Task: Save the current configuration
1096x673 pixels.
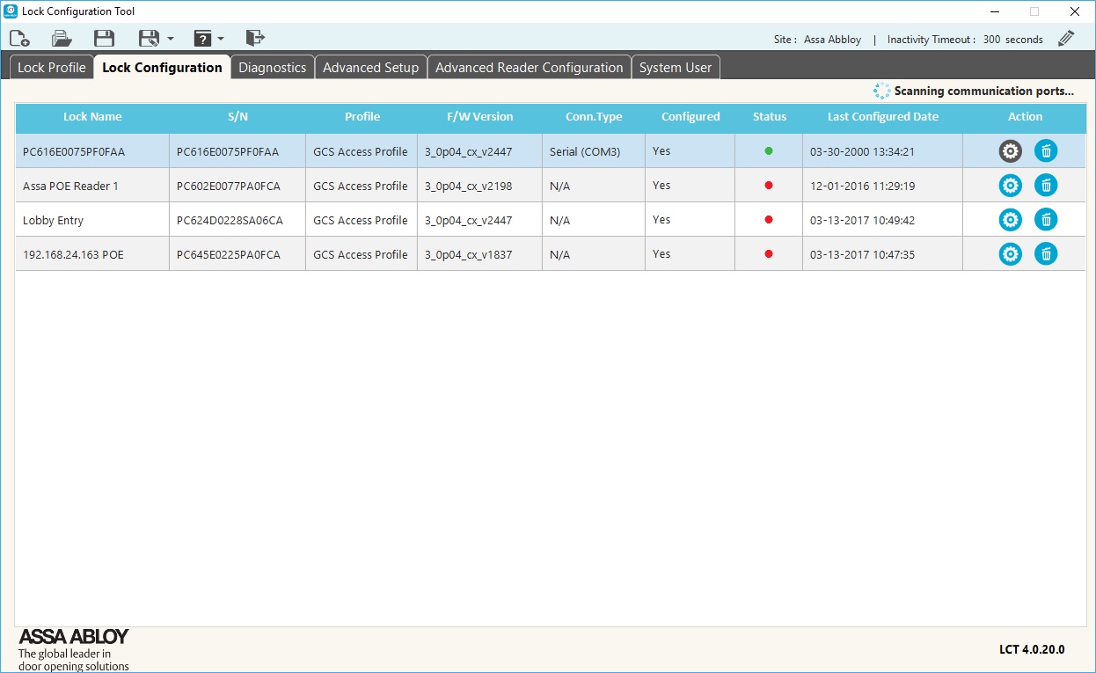Action: pos(104,38)
